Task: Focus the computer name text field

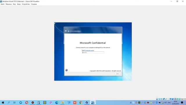Action: point(93,52)
